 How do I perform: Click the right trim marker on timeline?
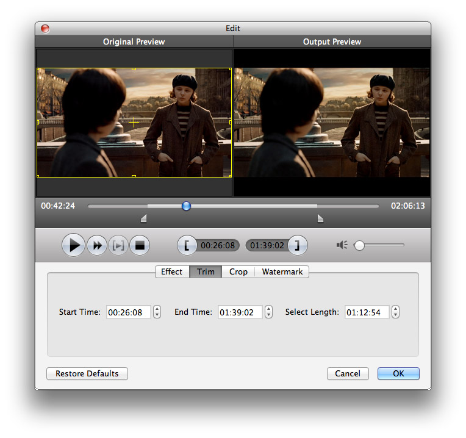point(320,218)
